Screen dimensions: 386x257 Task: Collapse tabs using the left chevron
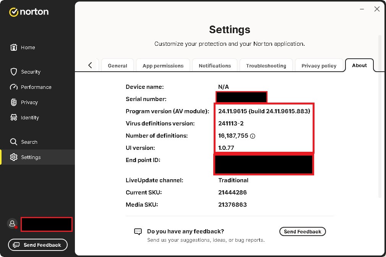tap(91, 65)
